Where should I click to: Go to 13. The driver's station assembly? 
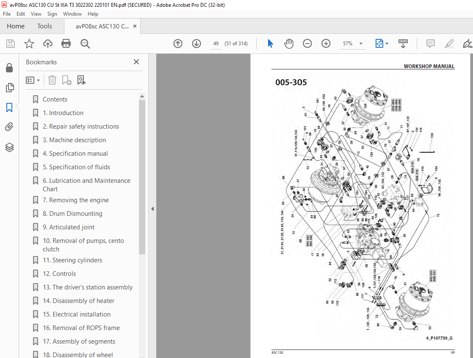[x=88, y=287]
